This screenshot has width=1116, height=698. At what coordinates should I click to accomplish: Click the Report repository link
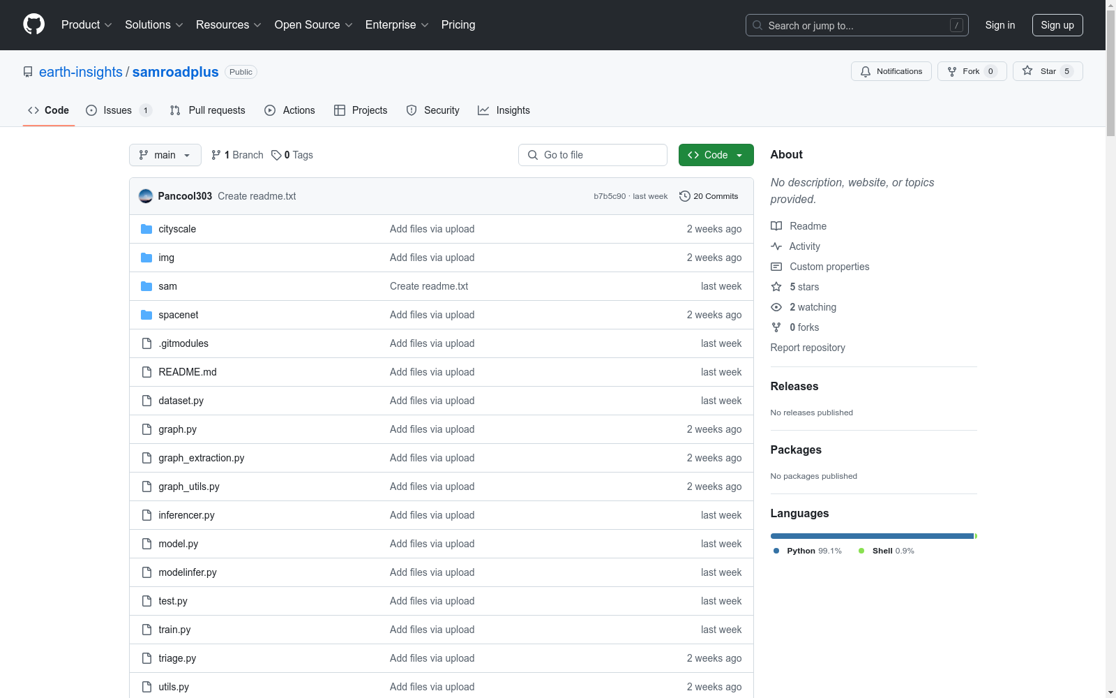pos(808,348)
